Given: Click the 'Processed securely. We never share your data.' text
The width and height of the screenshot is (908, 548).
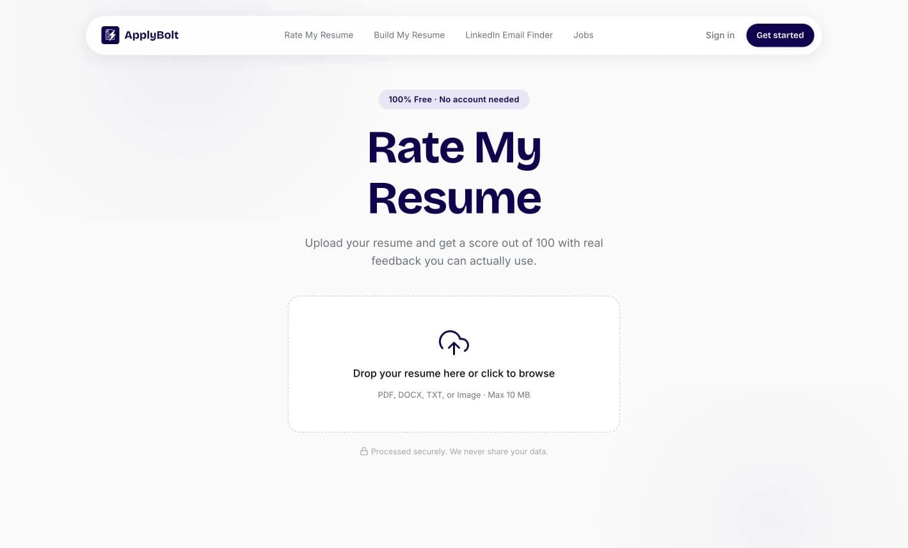Looking at the screenshot, I should (459, 451).
